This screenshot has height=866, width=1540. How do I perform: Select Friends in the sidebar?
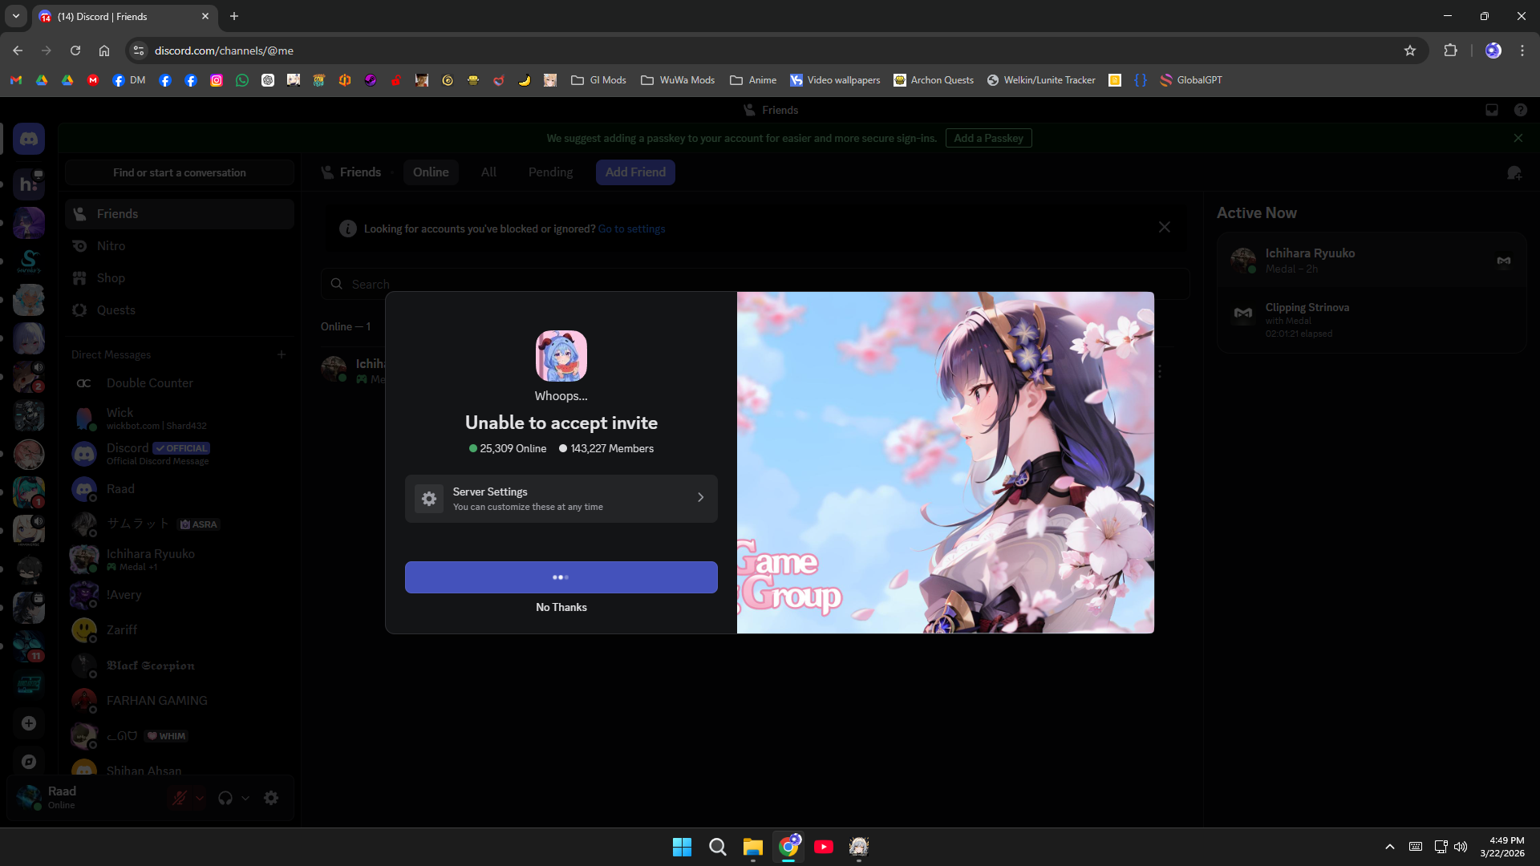(x=180, y=214)
